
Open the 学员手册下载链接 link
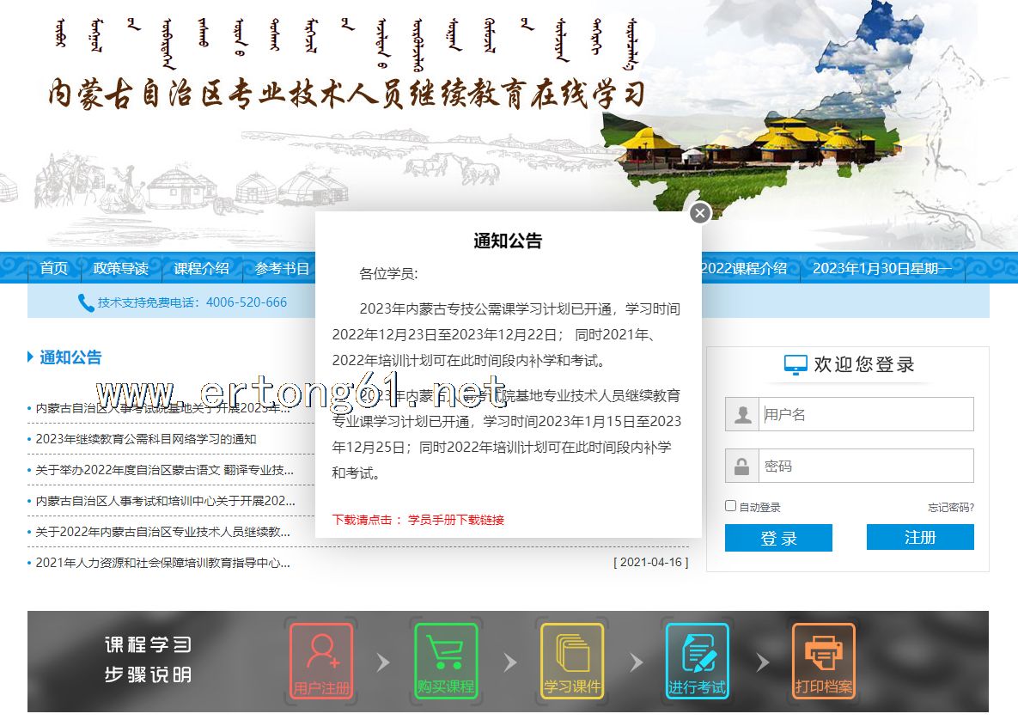tap(456, 520)
